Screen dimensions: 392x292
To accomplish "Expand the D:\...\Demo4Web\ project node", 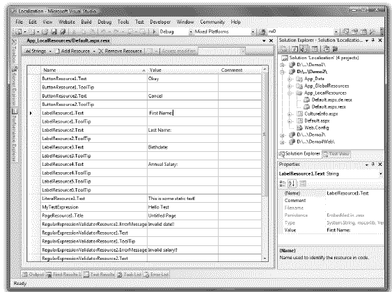I will [282, 142].
